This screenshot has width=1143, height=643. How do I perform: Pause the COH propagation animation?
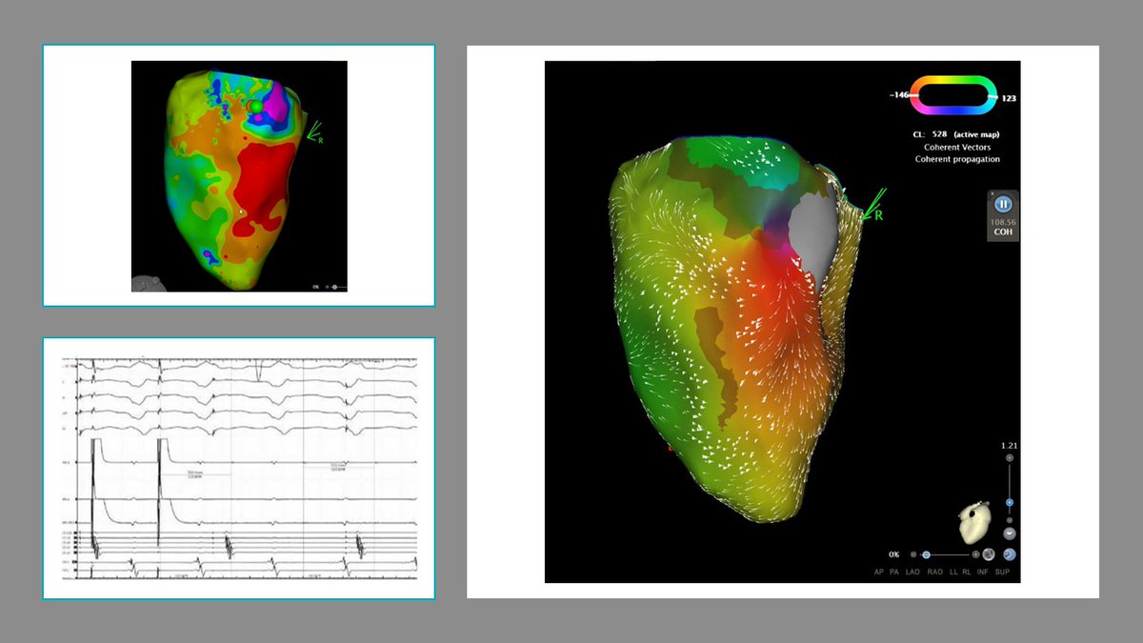tap(1002, 205)
